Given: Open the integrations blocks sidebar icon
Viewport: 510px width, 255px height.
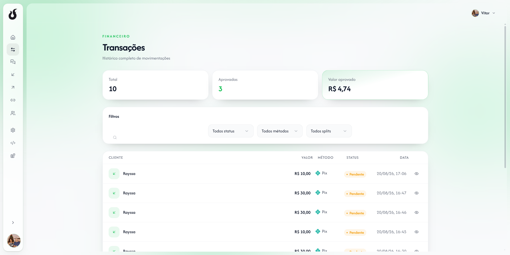Looking at the screenshot, I should click(x=13, y=156).
